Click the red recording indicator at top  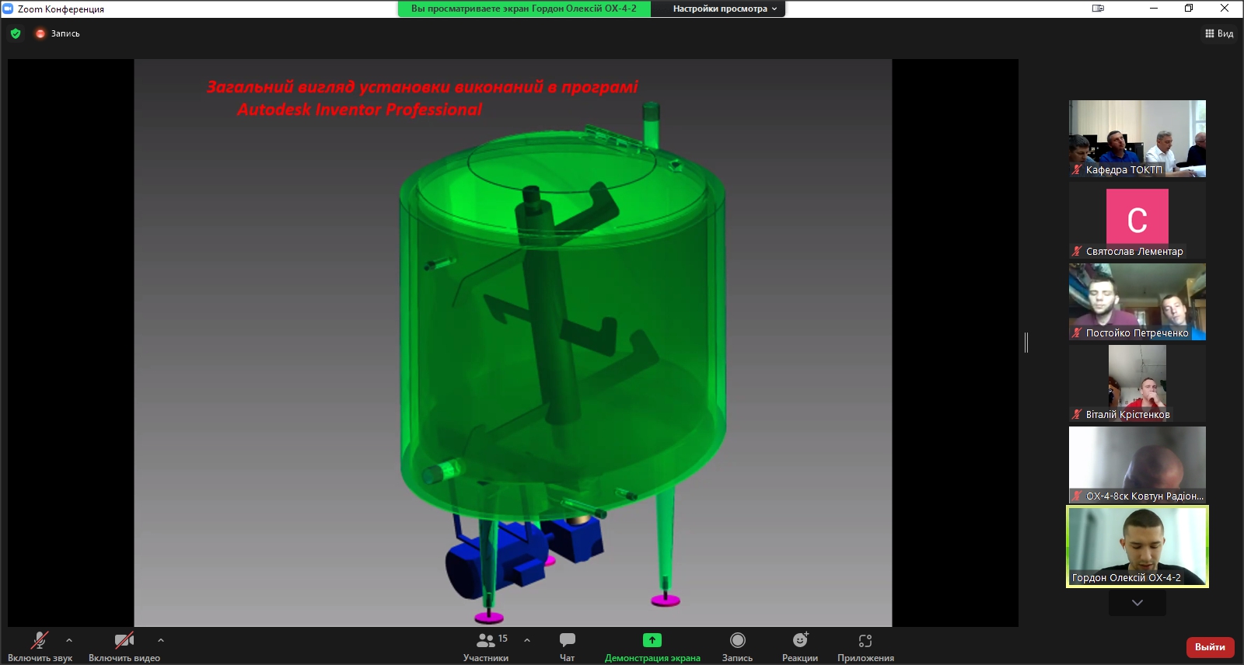[x=40, y=33]
